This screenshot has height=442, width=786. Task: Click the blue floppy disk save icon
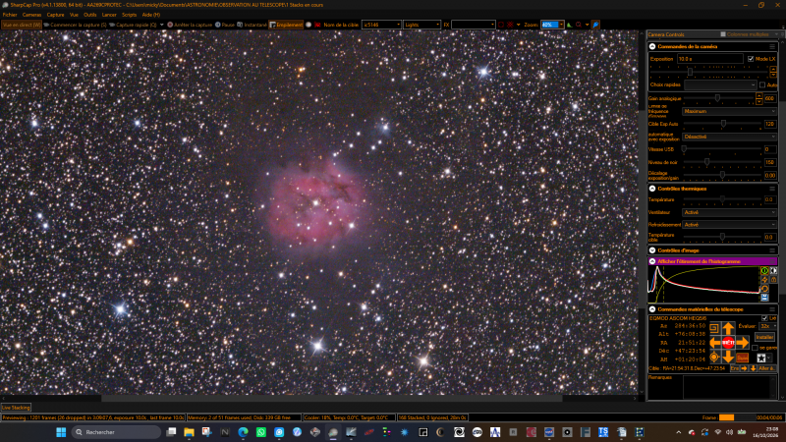(x=764, y=298)
